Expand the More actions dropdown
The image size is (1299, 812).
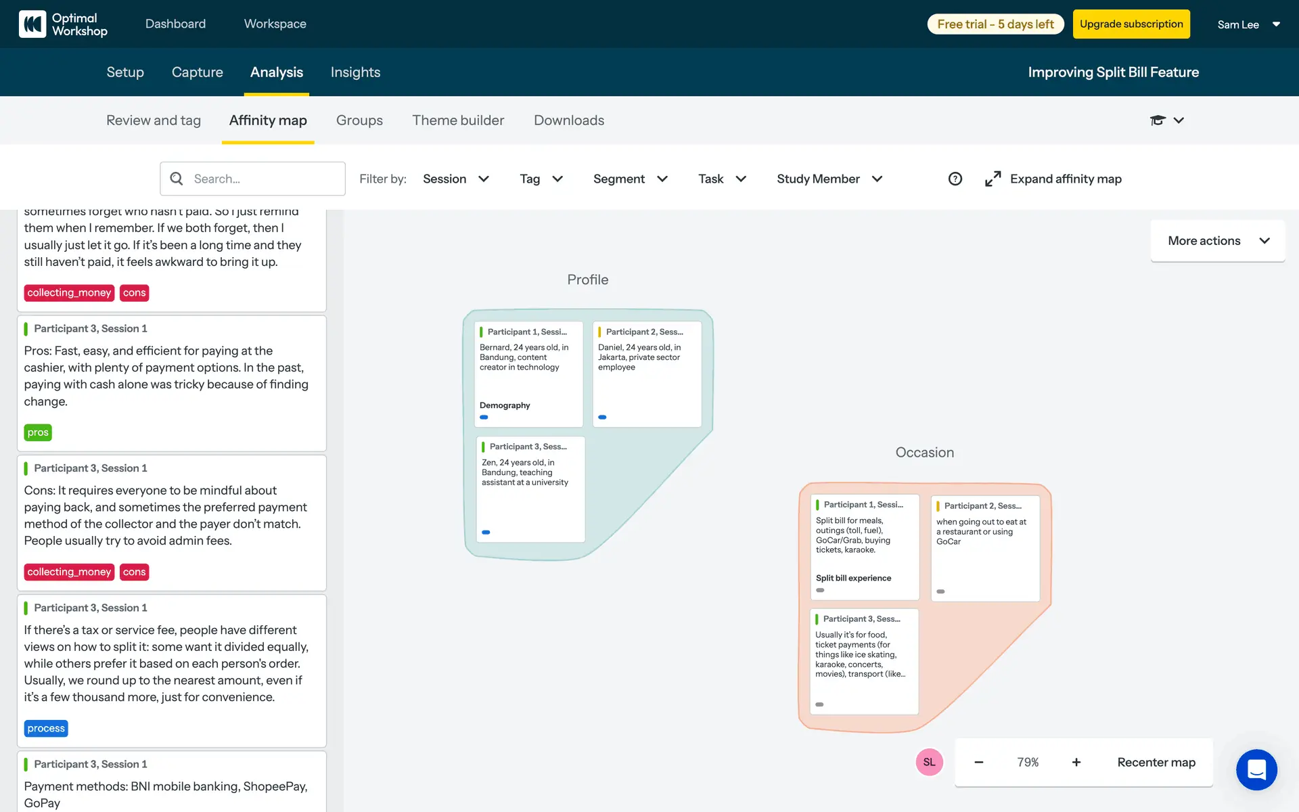click(1217, 241)
